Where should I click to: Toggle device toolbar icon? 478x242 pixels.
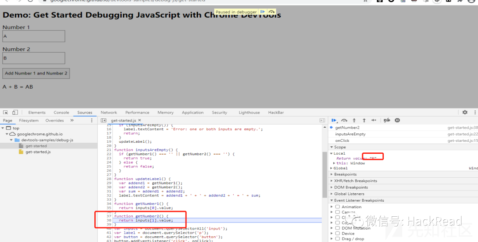point(15,112)
